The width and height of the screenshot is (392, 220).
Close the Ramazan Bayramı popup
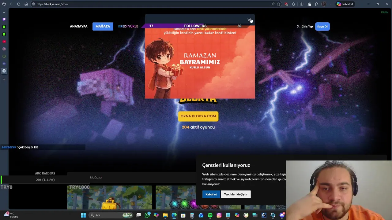point(249,20)
